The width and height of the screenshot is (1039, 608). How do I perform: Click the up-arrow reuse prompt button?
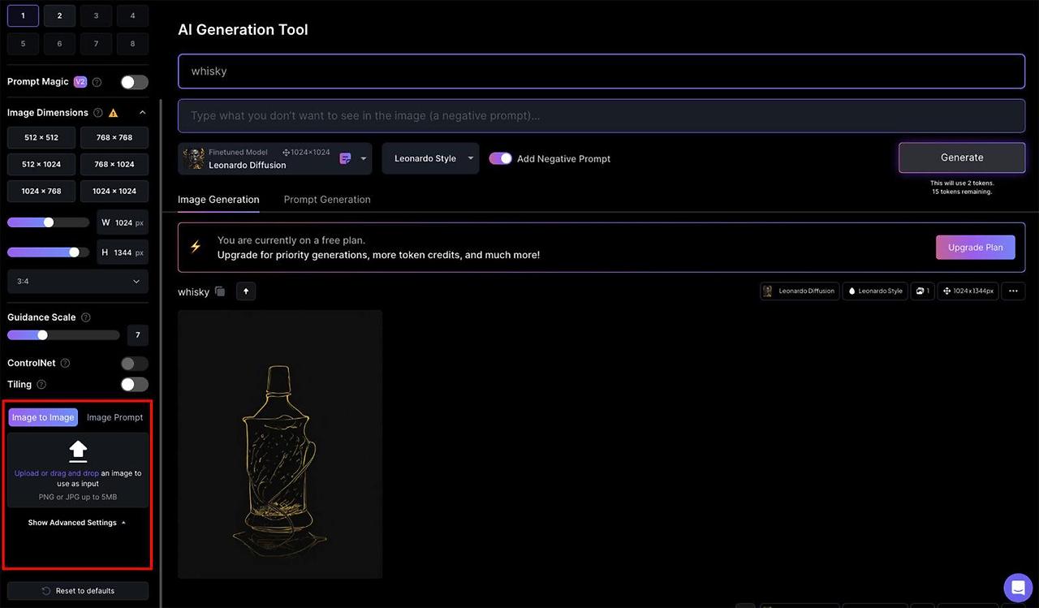click(x=246, y=291)
